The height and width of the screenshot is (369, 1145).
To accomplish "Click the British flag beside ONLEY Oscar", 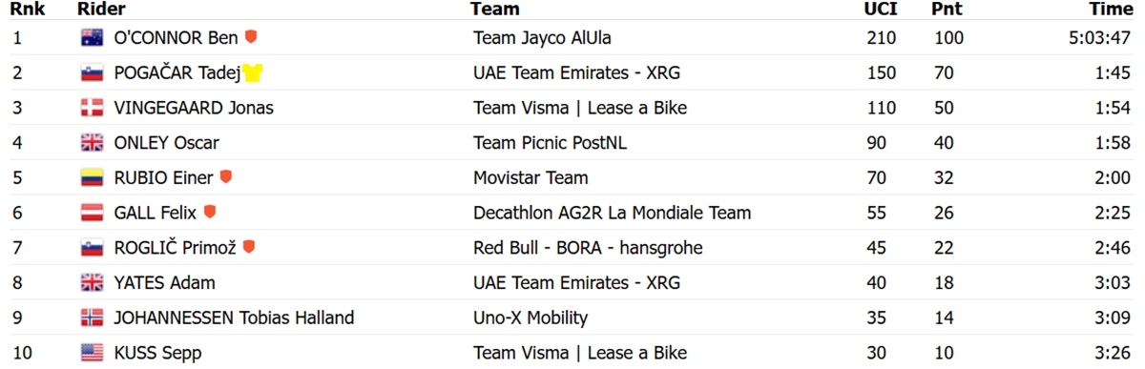I will (92, 143).
